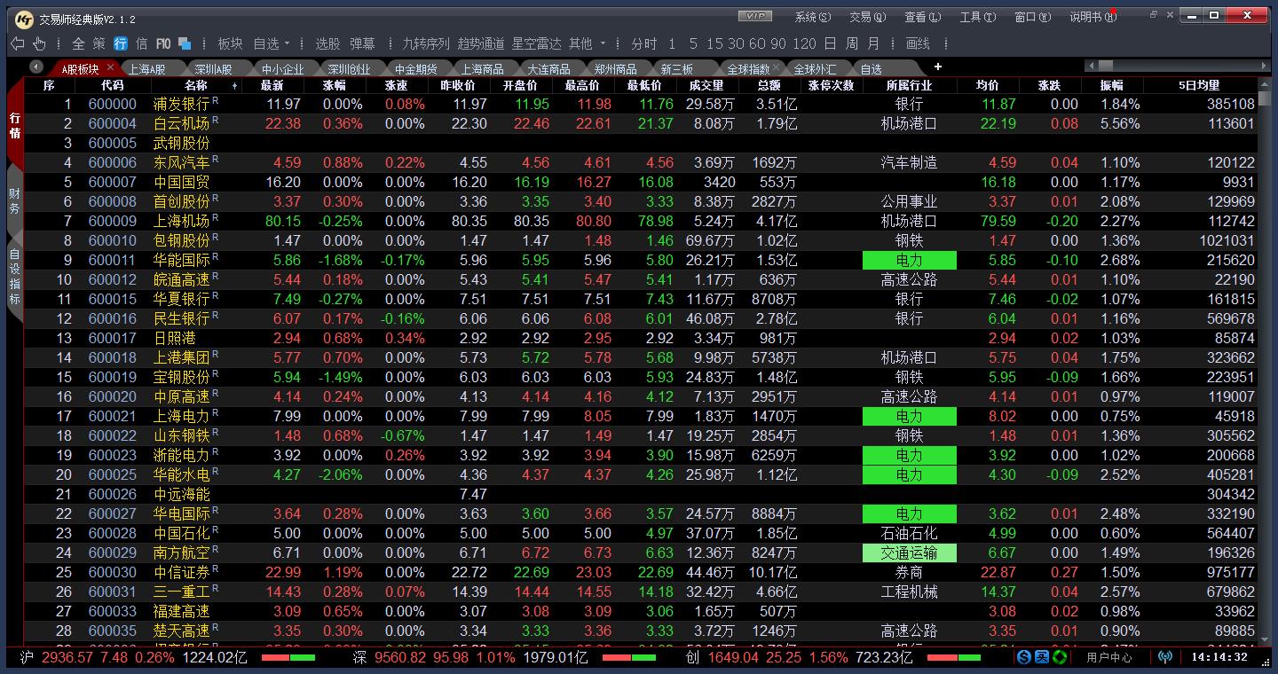Click the VIP button

tap(755, 16)
